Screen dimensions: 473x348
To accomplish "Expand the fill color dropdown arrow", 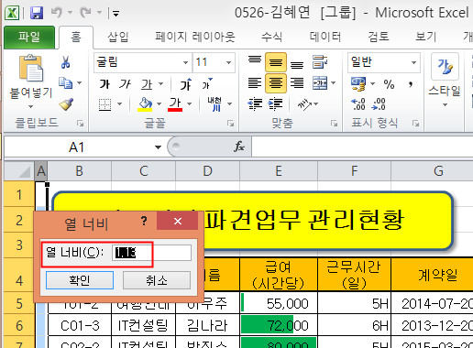I will pos(159,104).
